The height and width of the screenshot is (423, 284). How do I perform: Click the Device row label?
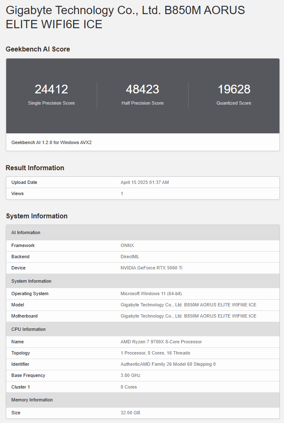click(18, 268)
